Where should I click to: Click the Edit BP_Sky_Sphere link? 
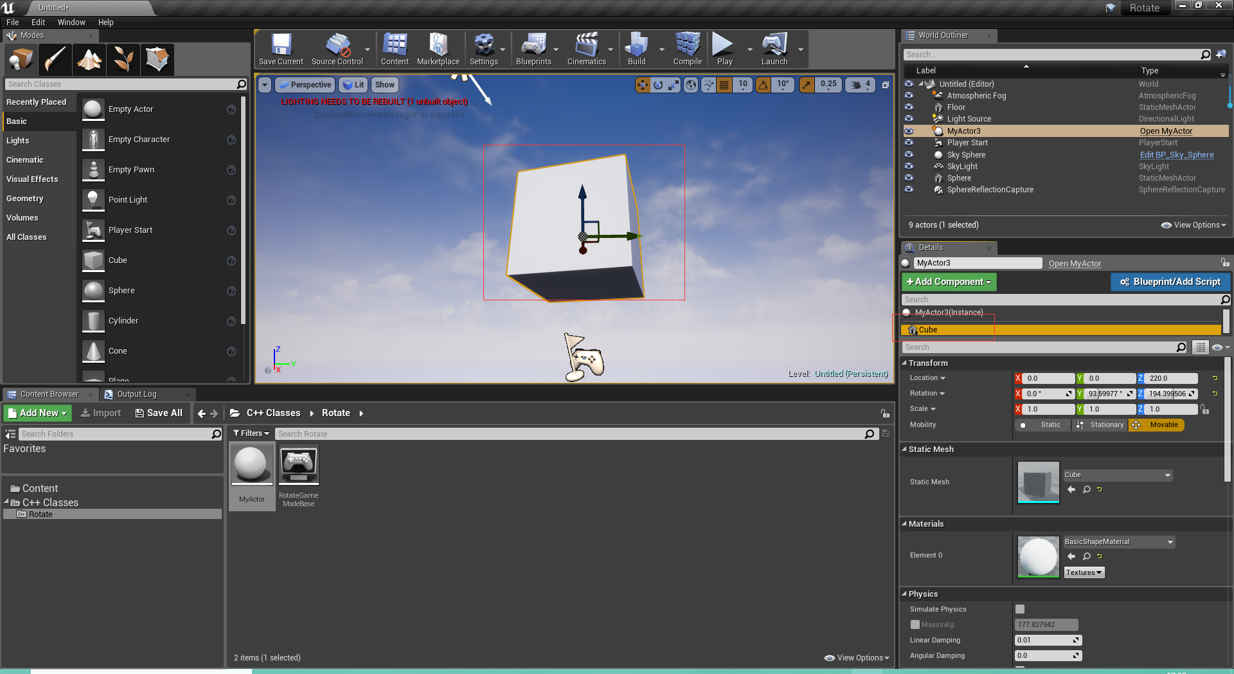pyautogui.click(x=1176, y=154)
